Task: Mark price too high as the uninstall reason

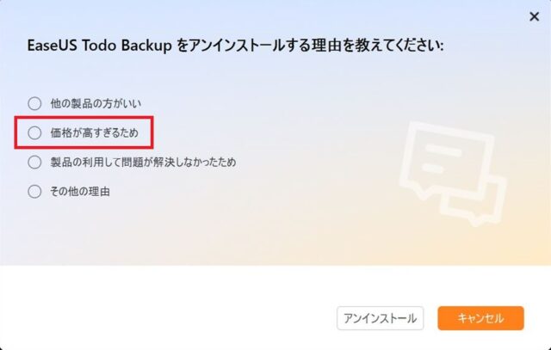Action: pos(34,133)
